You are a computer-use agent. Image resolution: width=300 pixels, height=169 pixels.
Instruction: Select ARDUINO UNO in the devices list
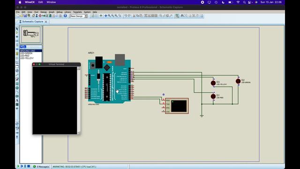31,51
